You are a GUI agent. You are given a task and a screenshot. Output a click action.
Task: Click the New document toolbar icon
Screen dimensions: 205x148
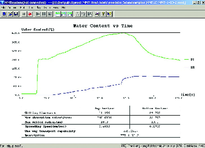tap(5, 14)
